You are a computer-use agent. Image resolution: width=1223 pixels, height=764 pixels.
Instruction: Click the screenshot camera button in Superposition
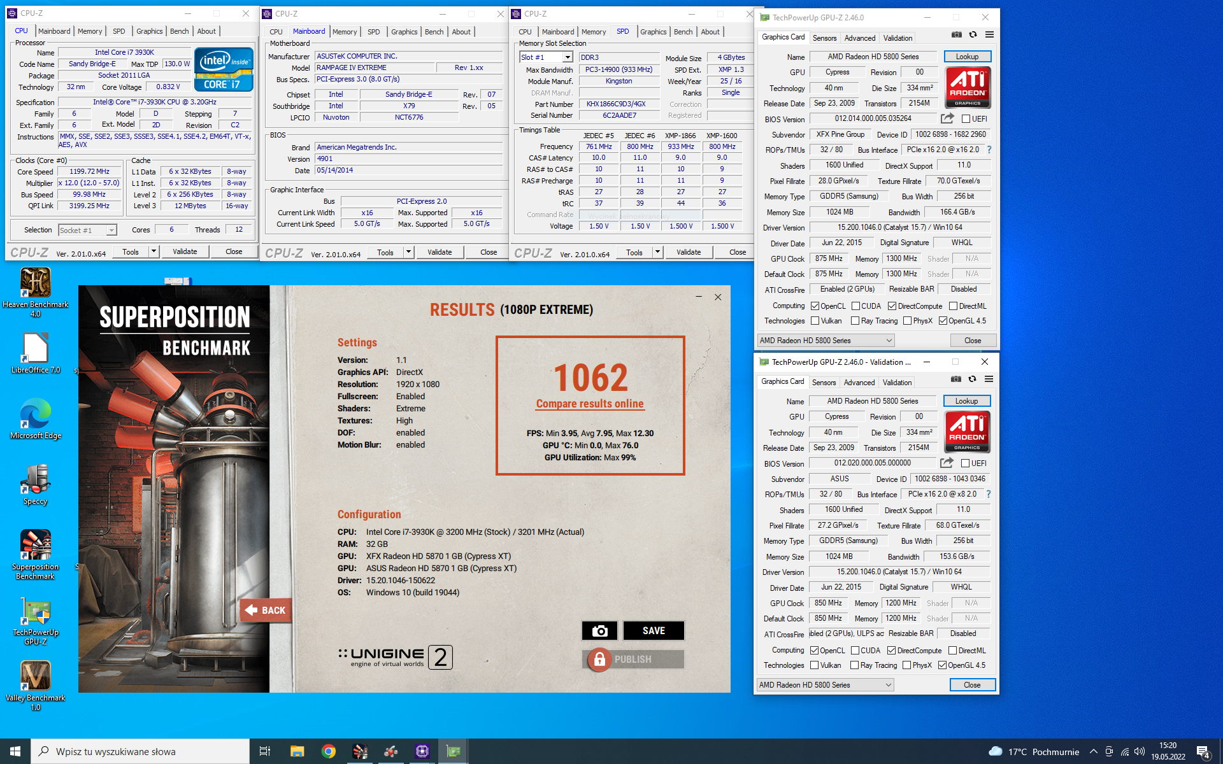coord(599,631)
